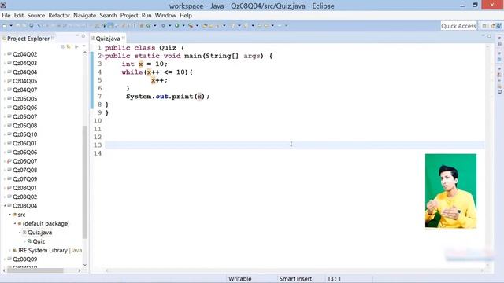
Task: Click the Project Explorer scroll up arrow
Action: pos(85,53)
